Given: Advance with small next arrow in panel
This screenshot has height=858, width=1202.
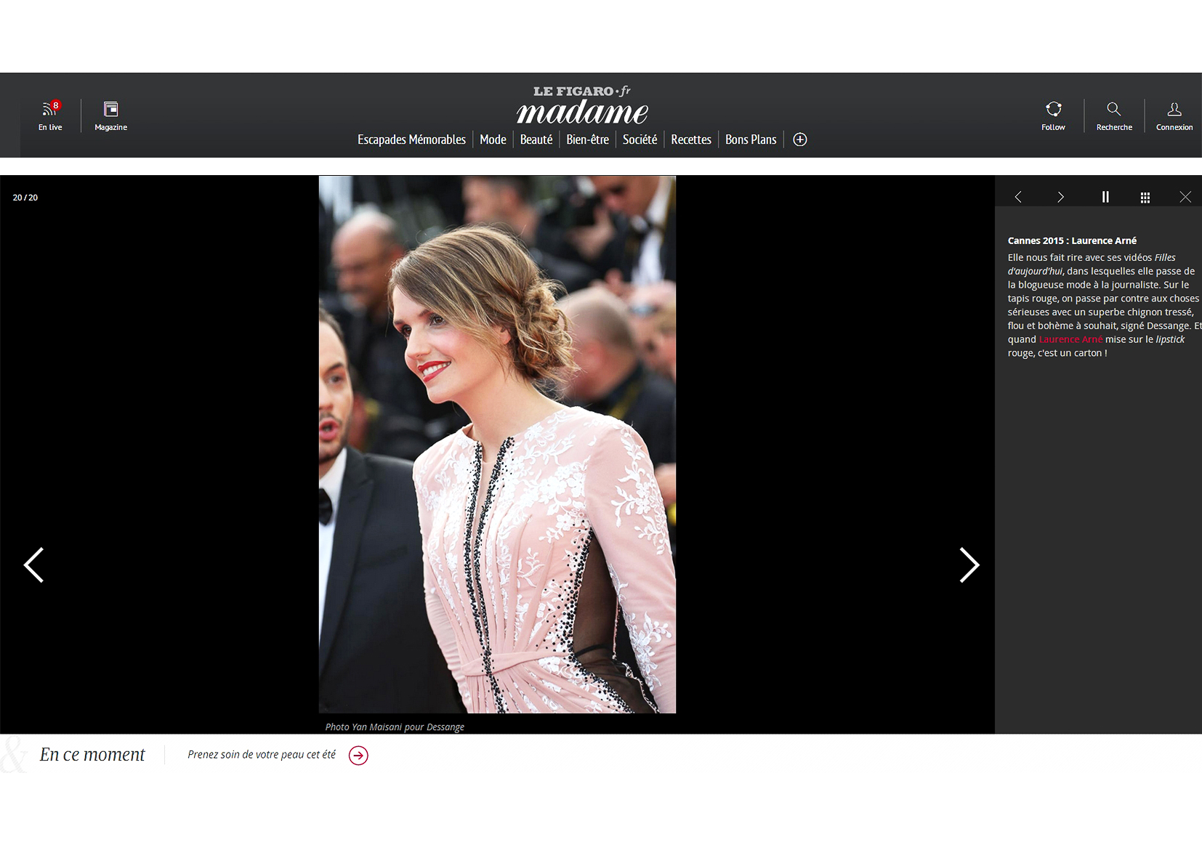Looking at the screenshot, I should coord(1060,197).
